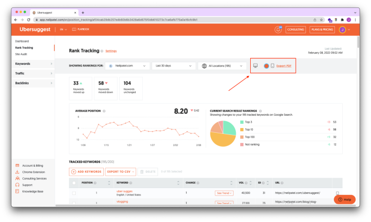Click the URL column info icon
This screenshot has width=371, height=222.
(x=282, y=183)
